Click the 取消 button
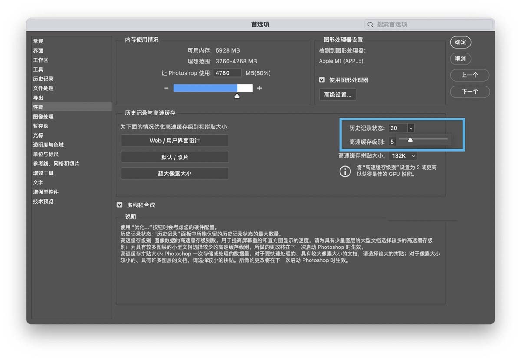The height and width of the screenshot is (359, 521). [x=461, y=59]
